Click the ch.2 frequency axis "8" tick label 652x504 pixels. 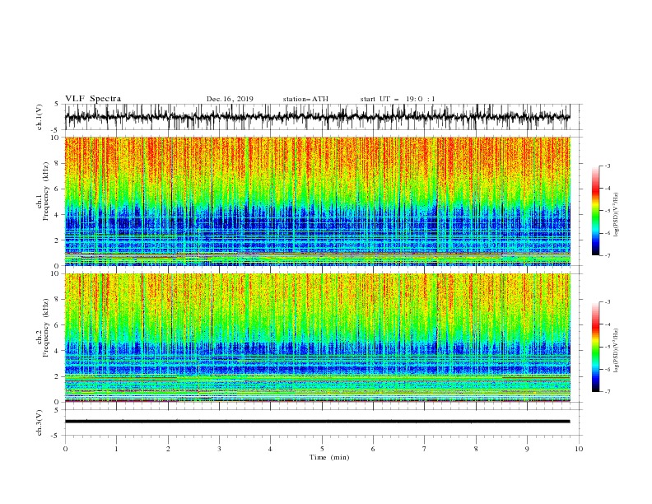coord(58,300)
